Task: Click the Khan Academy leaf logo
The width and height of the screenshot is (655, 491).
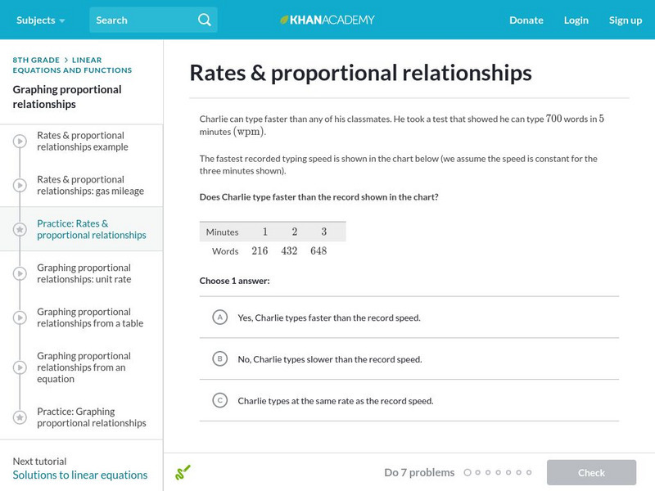Action: [285, 20]
